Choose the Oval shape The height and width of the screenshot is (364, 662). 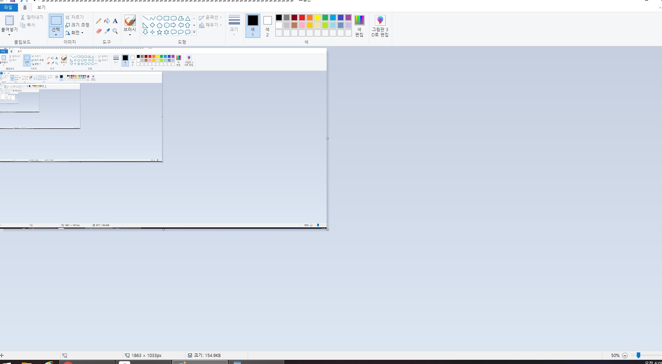click(x=159, y=18)
